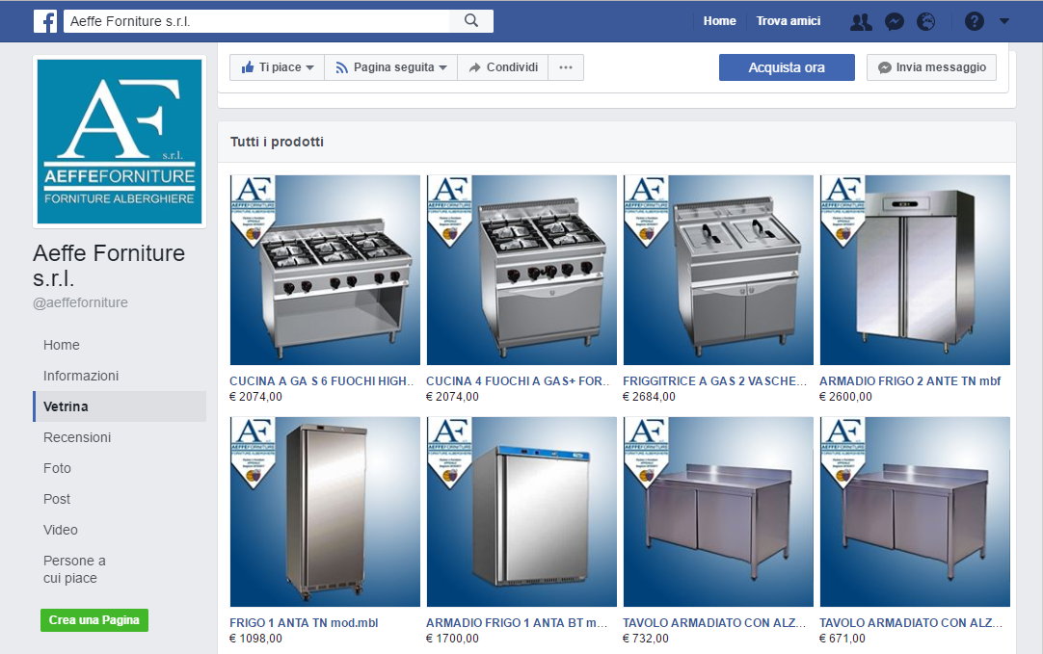Click the price € 1098,00
The width and height of the screenshot is (1043, 654).
(256, 638)
